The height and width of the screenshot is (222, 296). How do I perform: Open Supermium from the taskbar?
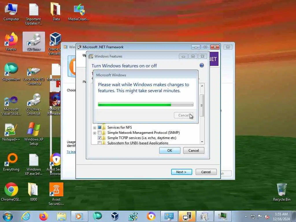97,216
